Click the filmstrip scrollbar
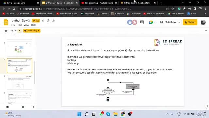 pyautogui.click(x=35, y=73)
